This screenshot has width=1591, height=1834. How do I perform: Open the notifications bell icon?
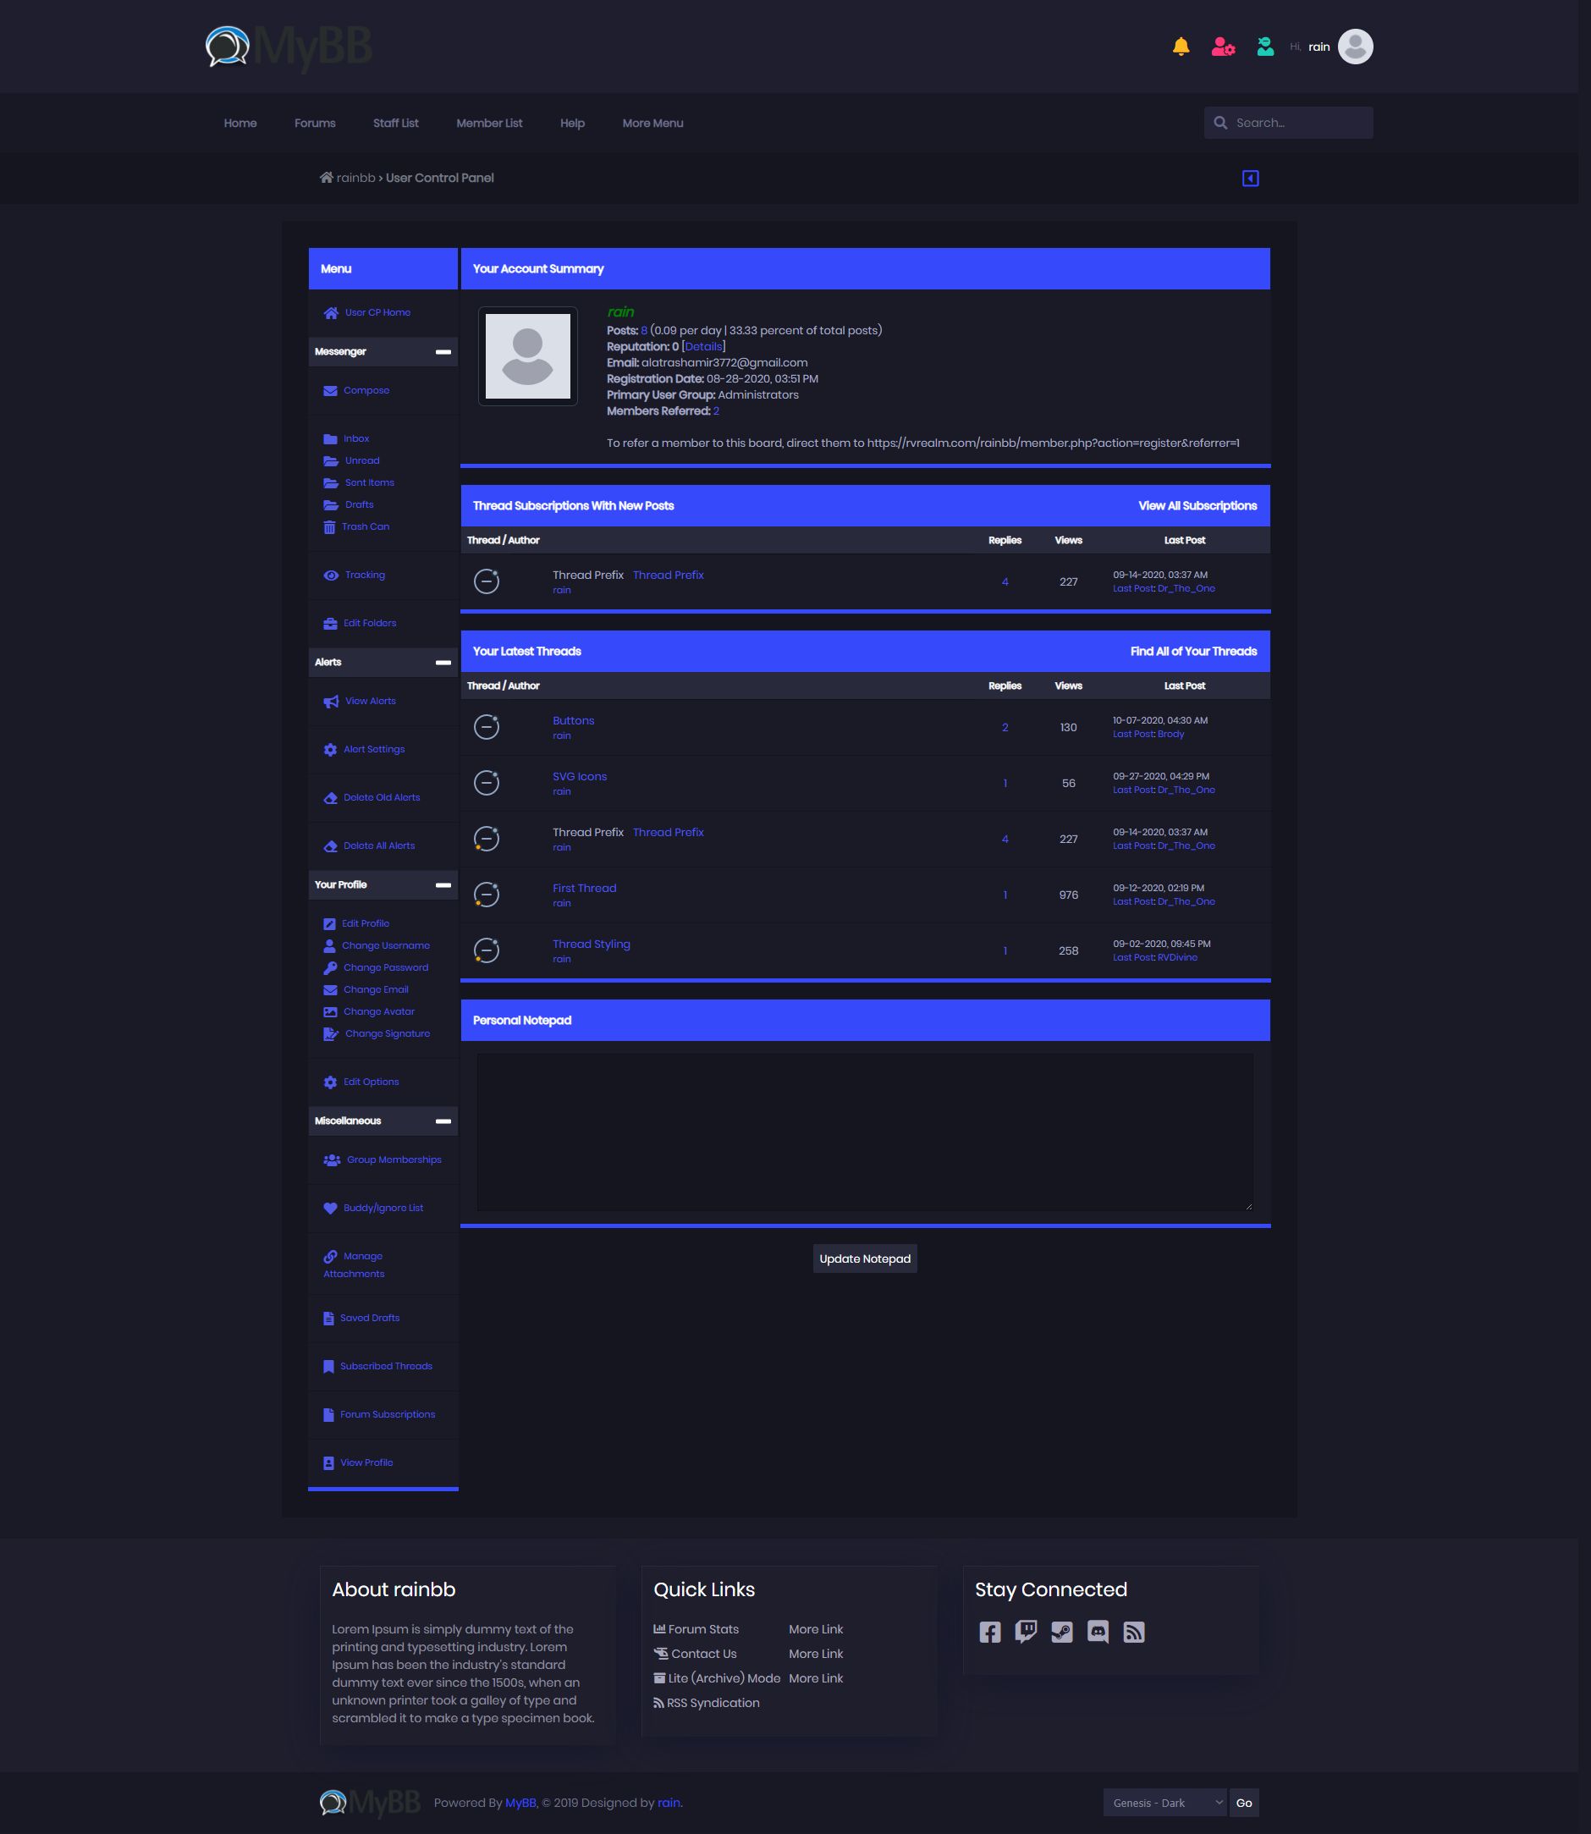click(x=1181, y=47)
